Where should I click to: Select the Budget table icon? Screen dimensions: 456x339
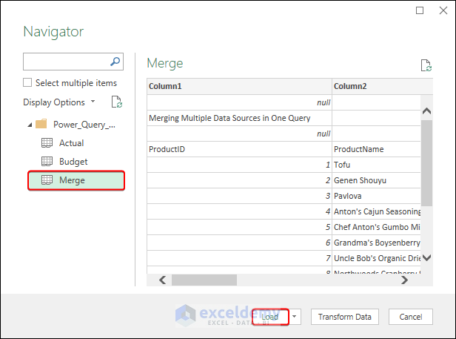click(x=46, y=162)
